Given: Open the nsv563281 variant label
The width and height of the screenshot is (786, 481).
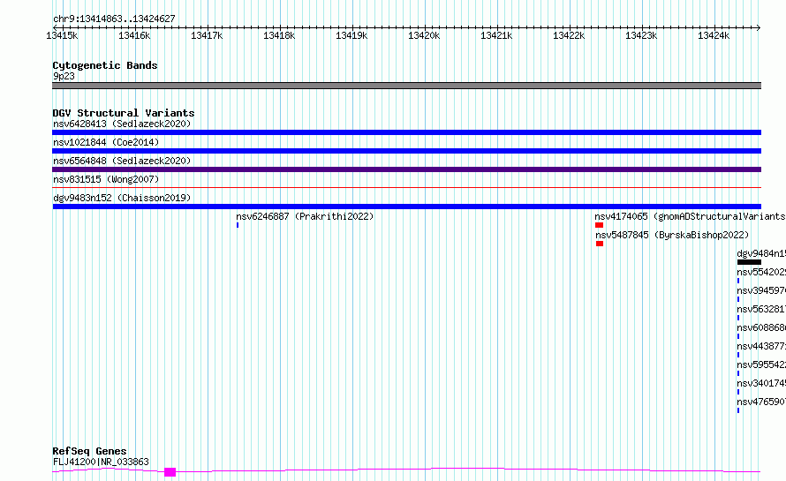Looking at the screenshot, I should tap(761, 309).
